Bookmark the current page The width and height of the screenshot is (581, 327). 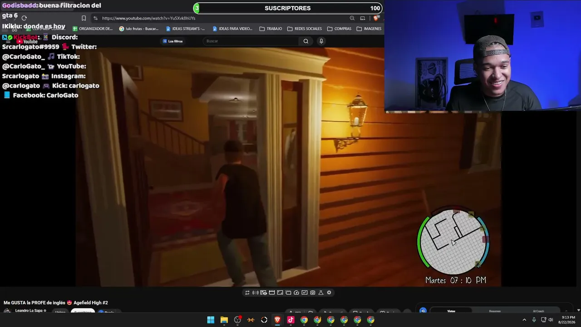(84, 18)
